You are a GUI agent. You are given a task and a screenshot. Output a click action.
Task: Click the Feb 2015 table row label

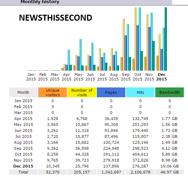coord(23,107)
